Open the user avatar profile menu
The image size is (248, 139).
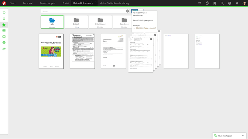tap(244, 3)
